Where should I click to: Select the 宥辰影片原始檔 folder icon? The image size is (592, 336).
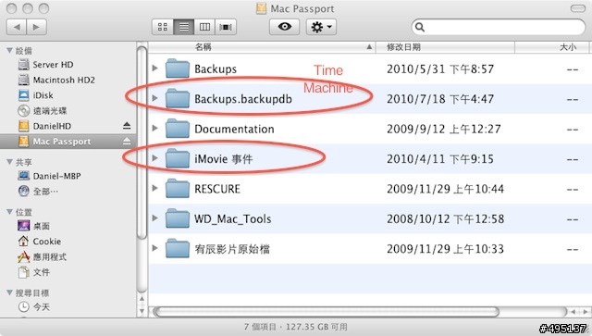178,248
